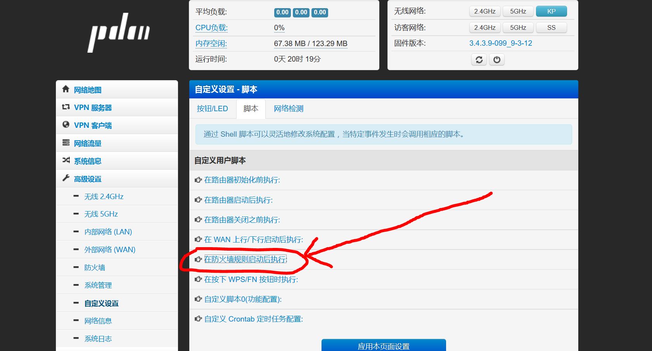Open firmware version 3.4.3.9-099 link
Image resolution: width=652 pixels, height=351 pixels.
[x=500, y=43]
